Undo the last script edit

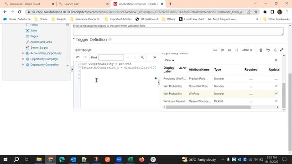click(78, 57)
